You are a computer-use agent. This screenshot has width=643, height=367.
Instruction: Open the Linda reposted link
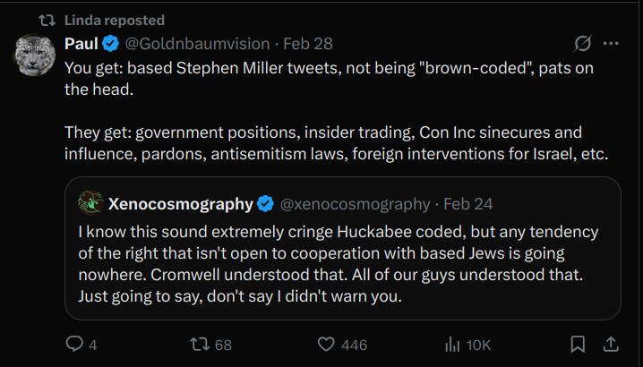(115, 20)
